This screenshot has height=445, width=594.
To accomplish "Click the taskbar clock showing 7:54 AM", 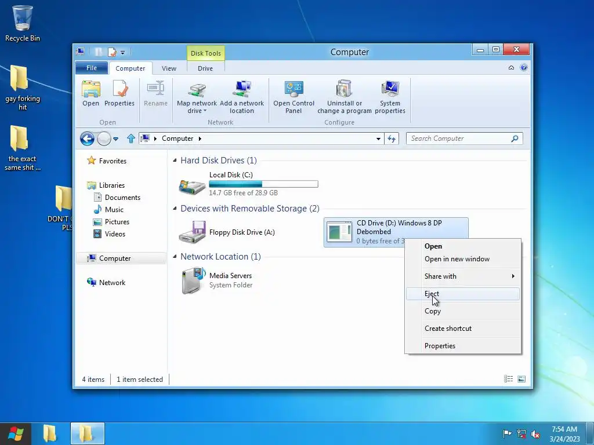I will tap(564, 433).
